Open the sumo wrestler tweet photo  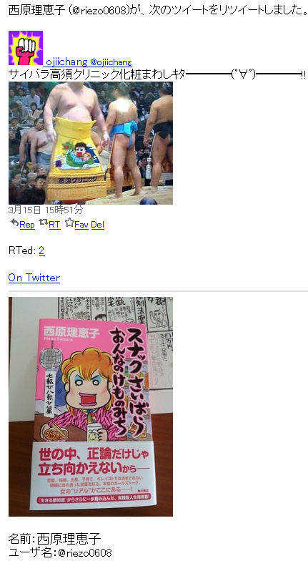point(91,143)
